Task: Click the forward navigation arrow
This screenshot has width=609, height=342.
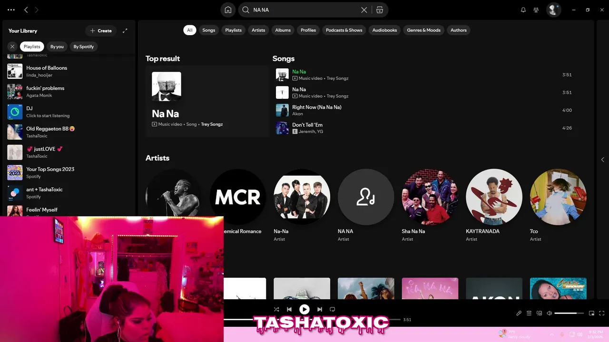Action: point(37,9)
